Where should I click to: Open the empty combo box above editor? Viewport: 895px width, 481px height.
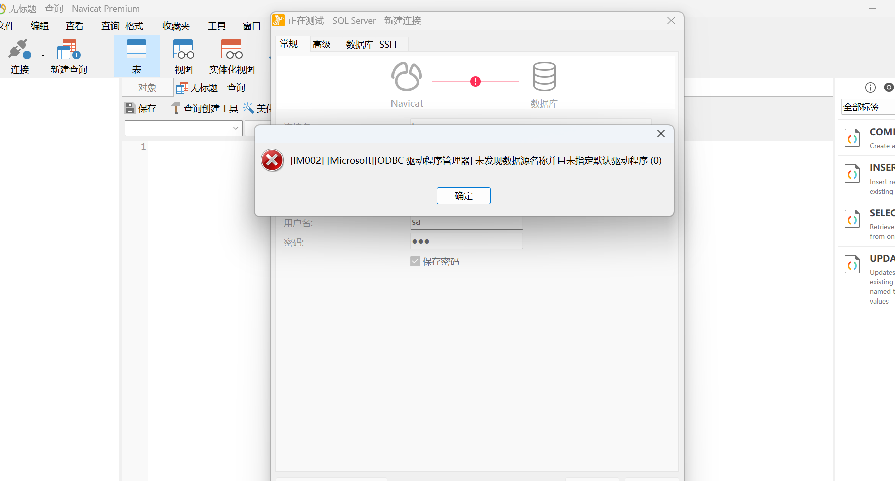[183, 128]
